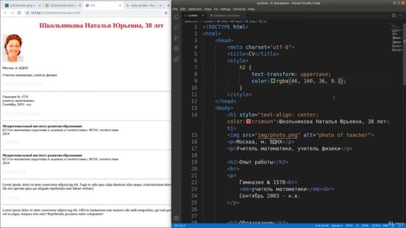
Task: Open the Extension: Live Server editor tab
Action: [225, 15]
